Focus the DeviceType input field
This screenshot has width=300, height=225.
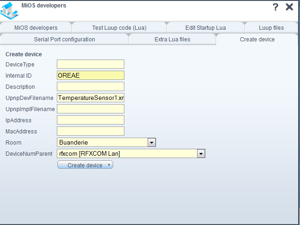point(90,64)
